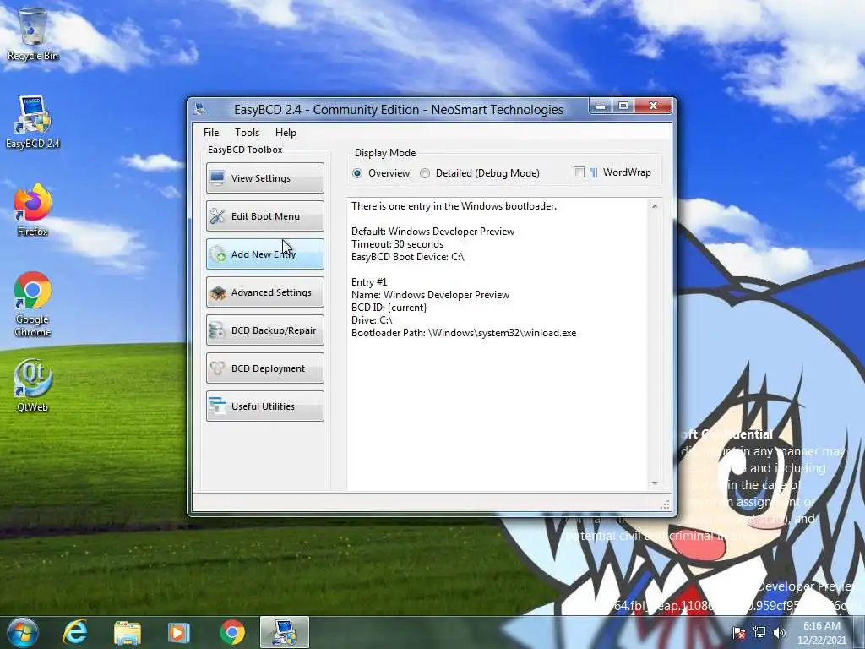Open BCD Backup/Repair
Image resolution: width=865 pixels, height=649 pixels.
point(264,330)
